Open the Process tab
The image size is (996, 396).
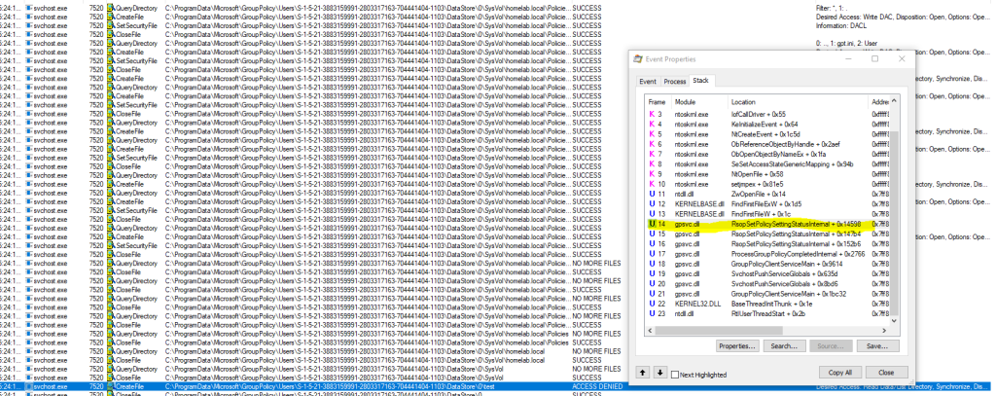coord(675,81)
